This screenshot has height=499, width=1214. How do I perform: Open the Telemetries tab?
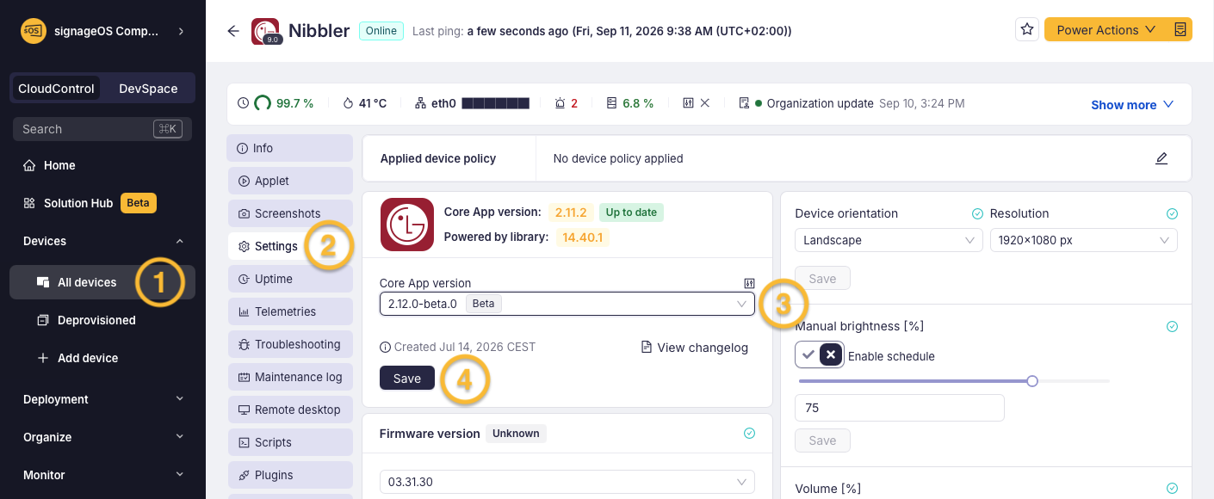(x=290, y=311)
